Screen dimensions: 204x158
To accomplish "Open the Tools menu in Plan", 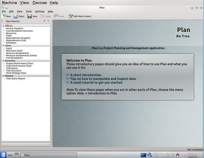I will click(29, 12).
